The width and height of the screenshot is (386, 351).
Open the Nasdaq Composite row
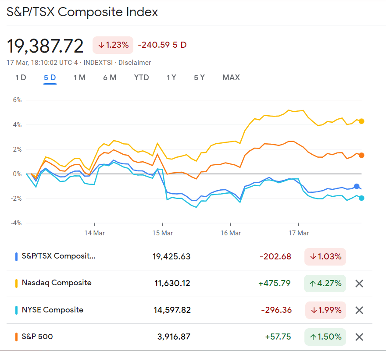point(189,284)
